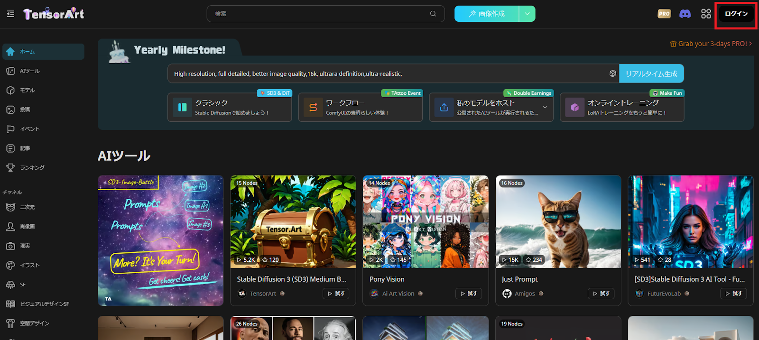759x340 pixels.
Task: Click the star icon showing 234
Action: point(528,260)
